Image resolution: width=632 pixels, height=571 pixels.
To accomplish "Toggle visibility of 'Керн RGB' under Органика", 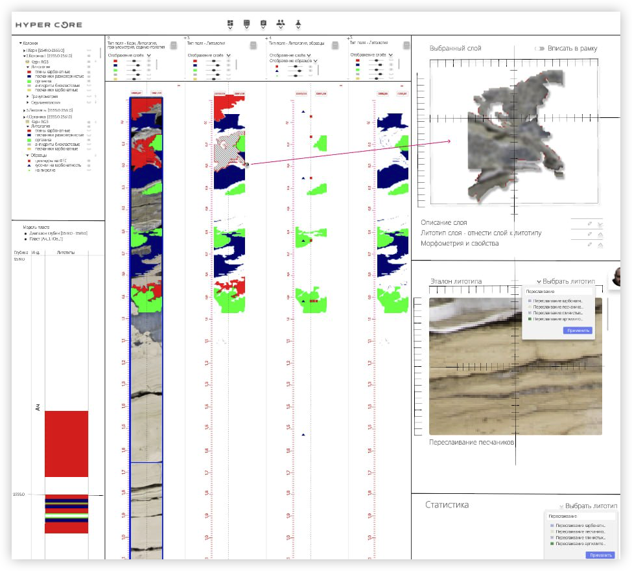I will tap(89, 122).
